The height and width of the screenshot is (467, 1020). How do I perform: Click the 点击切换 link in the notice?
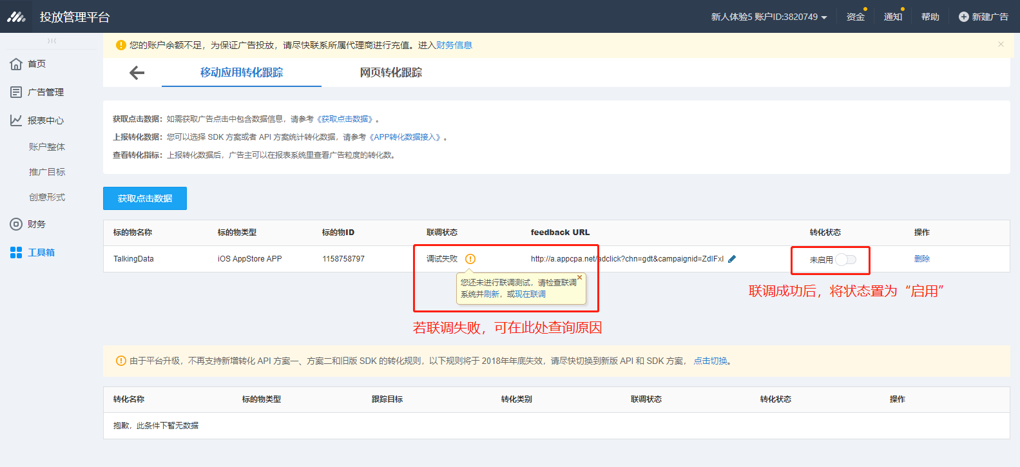711,361
